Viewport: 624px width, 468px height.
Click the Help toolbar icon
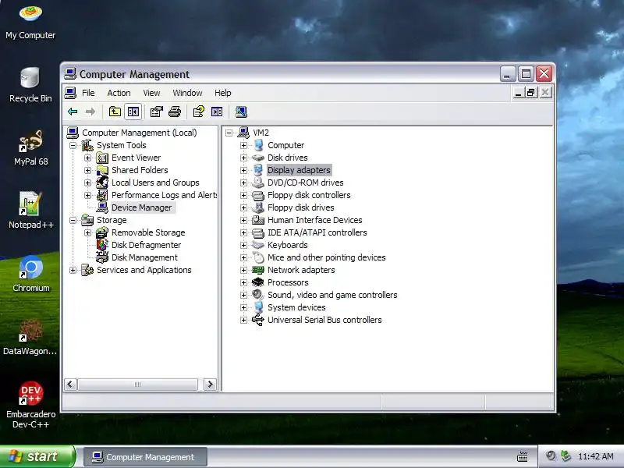point(199,112)
